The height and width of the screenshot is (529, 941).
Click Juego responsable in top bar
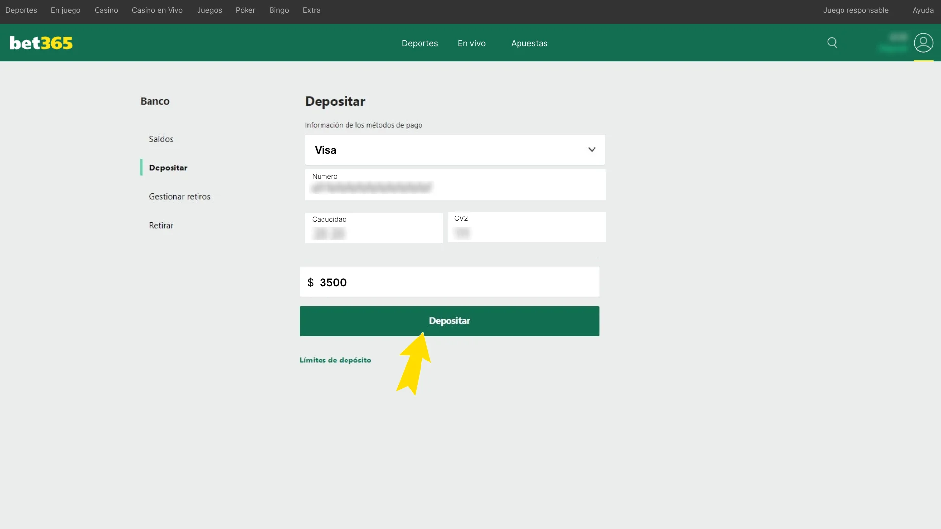pyautogui.click(x=856, y=10)
